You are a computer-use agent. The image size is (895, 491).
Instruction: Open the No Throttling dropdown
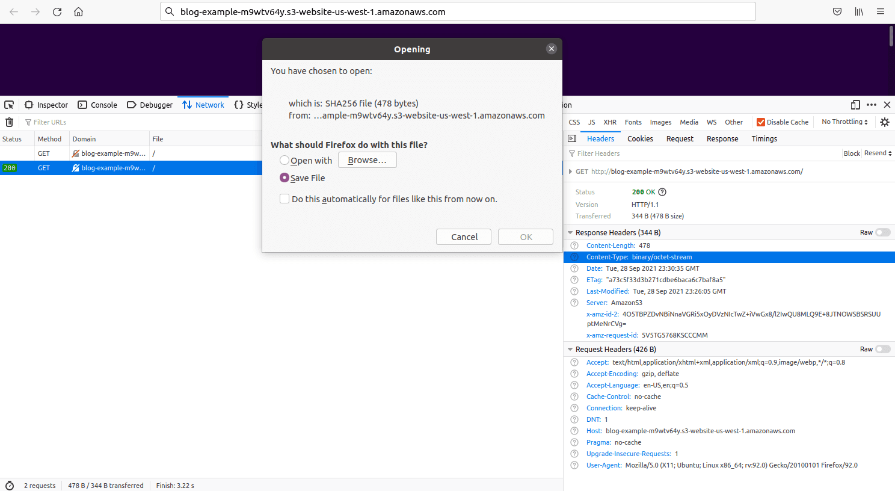[x=844, y=122]
